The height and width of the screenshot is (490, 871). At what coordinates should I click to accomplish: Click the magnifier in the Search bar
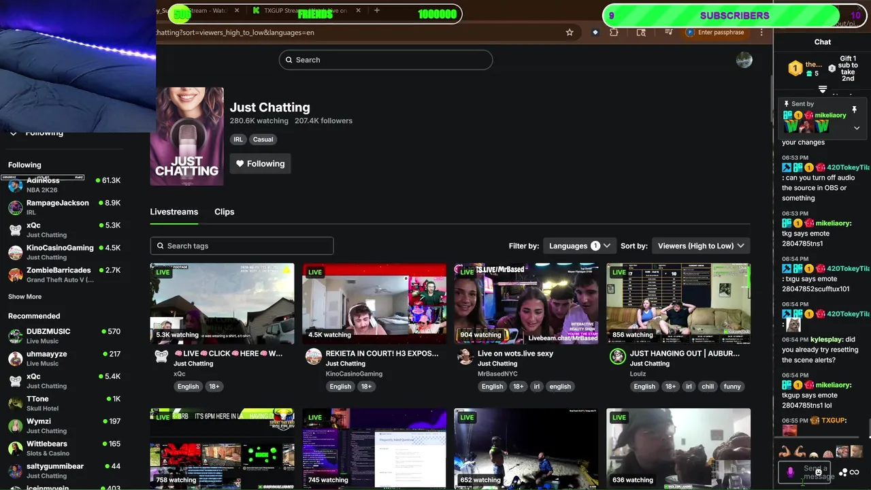click(x=289, y=60)
